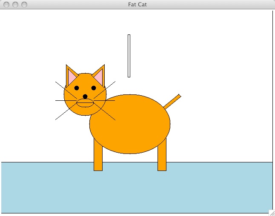This screenshot has width=275, height=216.
Task: Click the thin white vertical rectangle
Action: pos(129,56)
